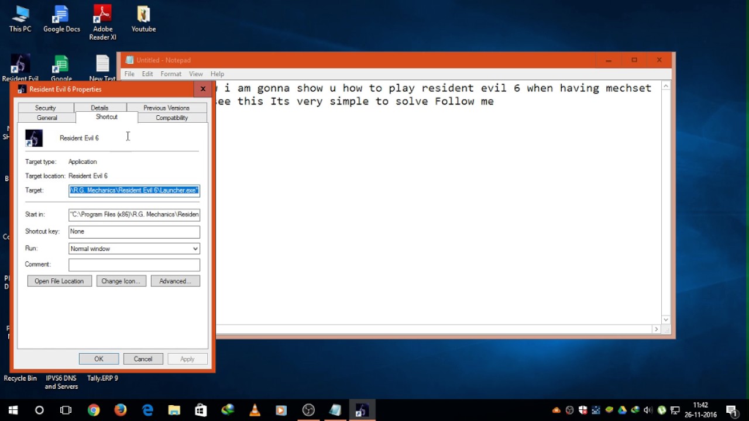Open the This PC desktop icon
This screenshot has height=421, width=749.
pos(20,19)
